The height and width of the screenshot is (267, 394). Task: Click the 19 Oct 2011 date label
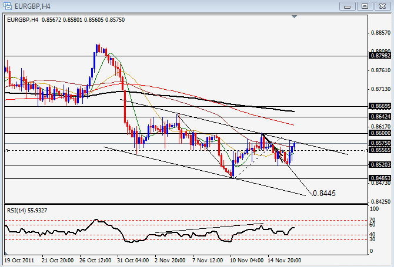(x=19, y=261)
